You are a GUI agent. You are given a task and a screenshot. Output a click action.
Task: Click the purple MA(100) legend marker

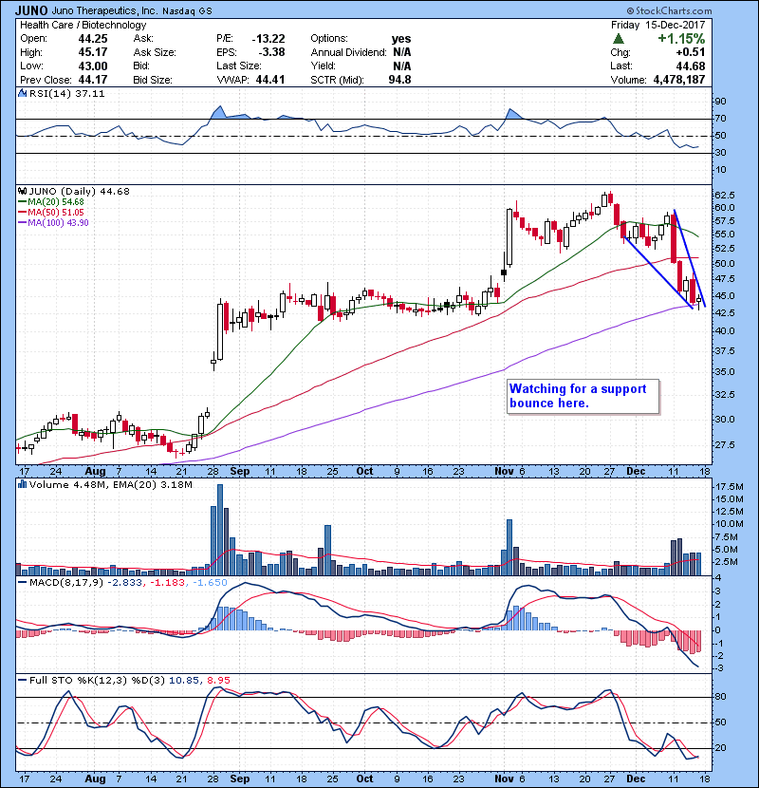pos(23,223)
